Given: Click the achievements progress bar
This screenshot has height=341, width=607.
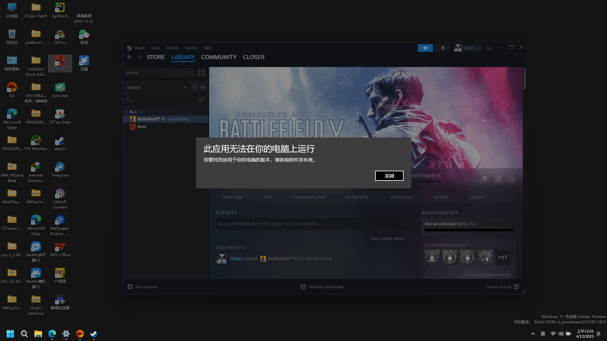Looking at the screenshot, I should [469, 230].
